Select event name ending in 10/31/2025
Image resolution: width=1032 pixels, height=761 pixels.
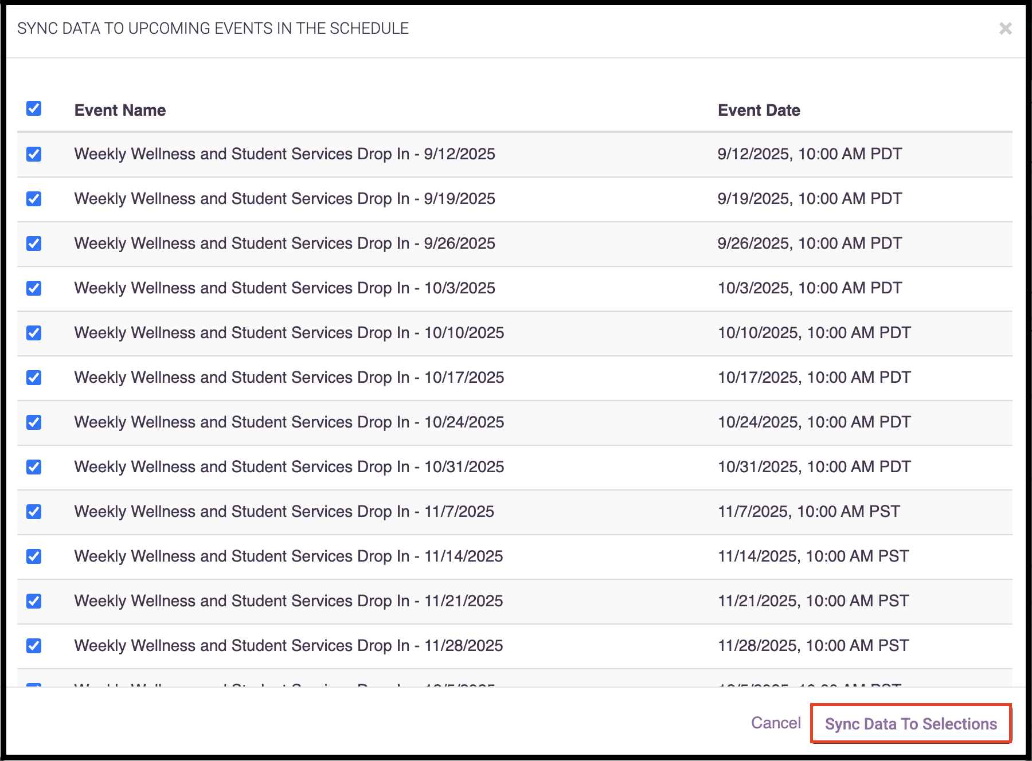[x=290, y=467]
